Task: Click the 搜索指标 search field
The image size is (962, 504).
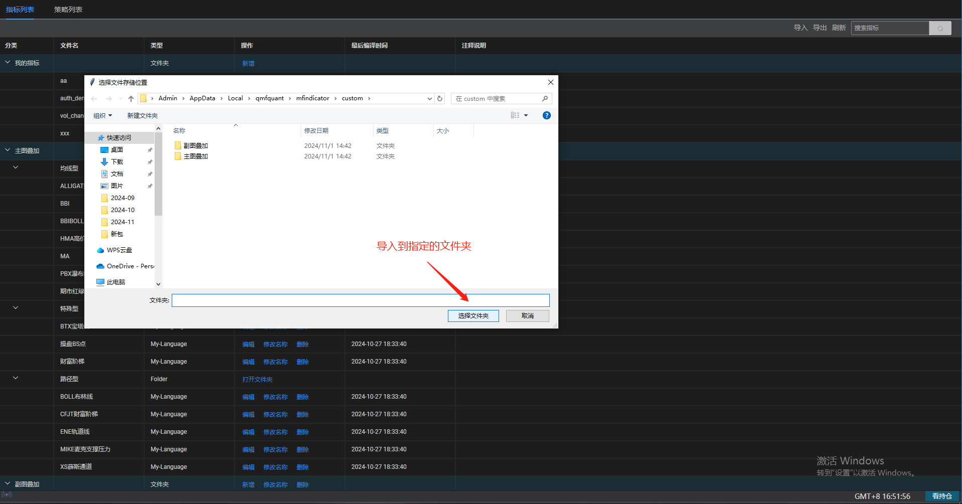Action: [890, 28]
